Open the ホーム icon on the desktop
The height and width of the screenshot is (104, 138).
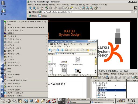click(3, 12)
